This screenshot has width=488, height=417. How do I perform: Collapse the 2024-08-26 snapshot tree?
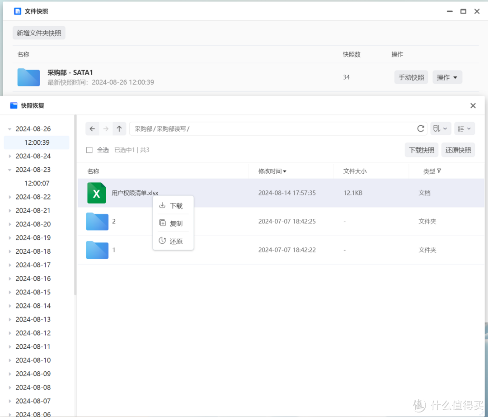(x=10, y=128)
